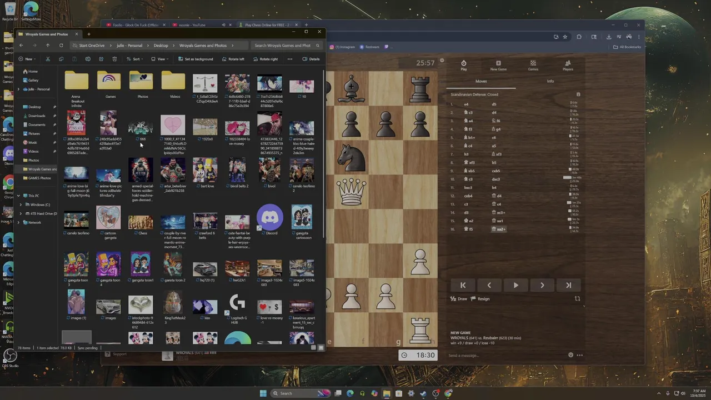711x400 pixels.
Task: Jump to first move in game
Action: point(463,285)
